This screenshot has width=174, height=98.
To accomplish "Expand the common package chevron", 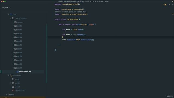I will pyautogui.click(x=13, y=22).
